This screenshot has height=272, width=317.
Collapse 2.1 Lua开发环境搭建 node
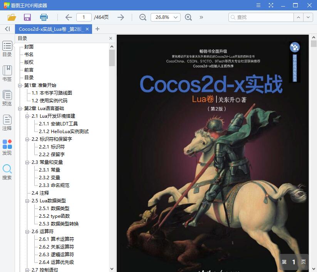(27, 116)
